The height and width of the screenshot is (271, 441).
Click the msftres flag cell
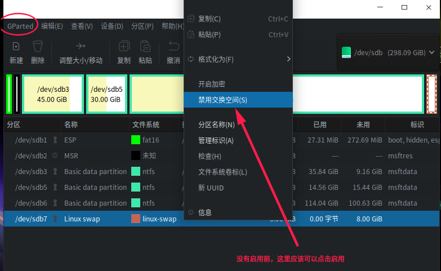[x=400, y=156]
